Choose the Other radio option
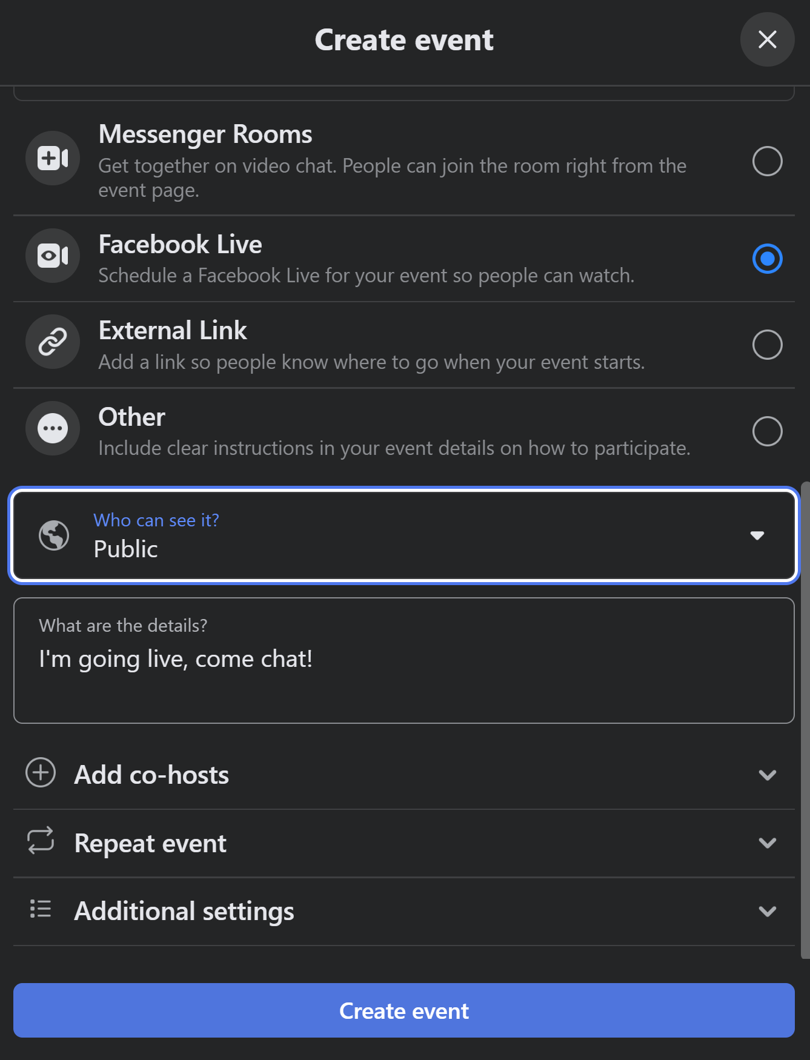This screenshot has width=810, height=1060. [767, 431]
